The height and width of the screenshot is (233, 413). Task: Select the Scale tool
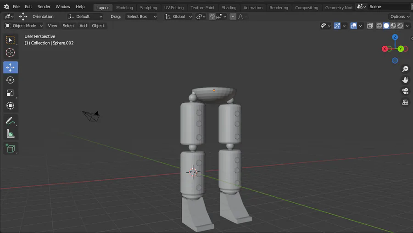(10, 93)
